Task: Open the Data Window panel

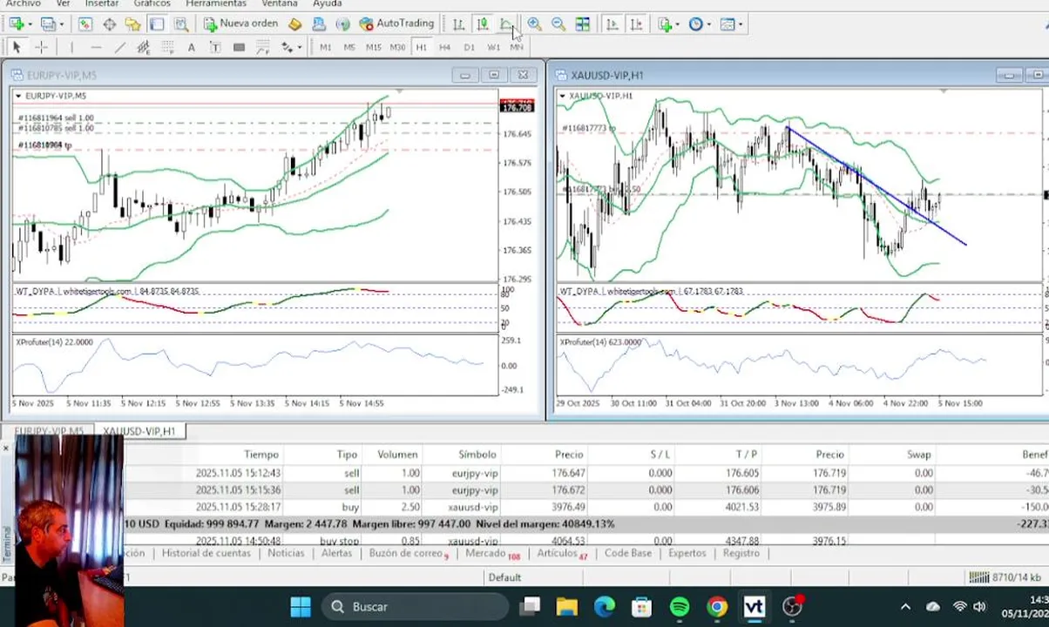Action: click(109, 24)
